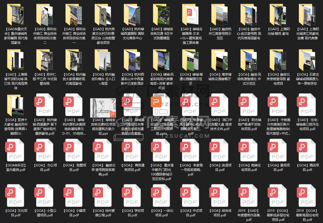Viewport: 323px width, 223px height.
Task: Open the 杭州融创大家侯潮府 folder icon
Action: coord(74,60)
